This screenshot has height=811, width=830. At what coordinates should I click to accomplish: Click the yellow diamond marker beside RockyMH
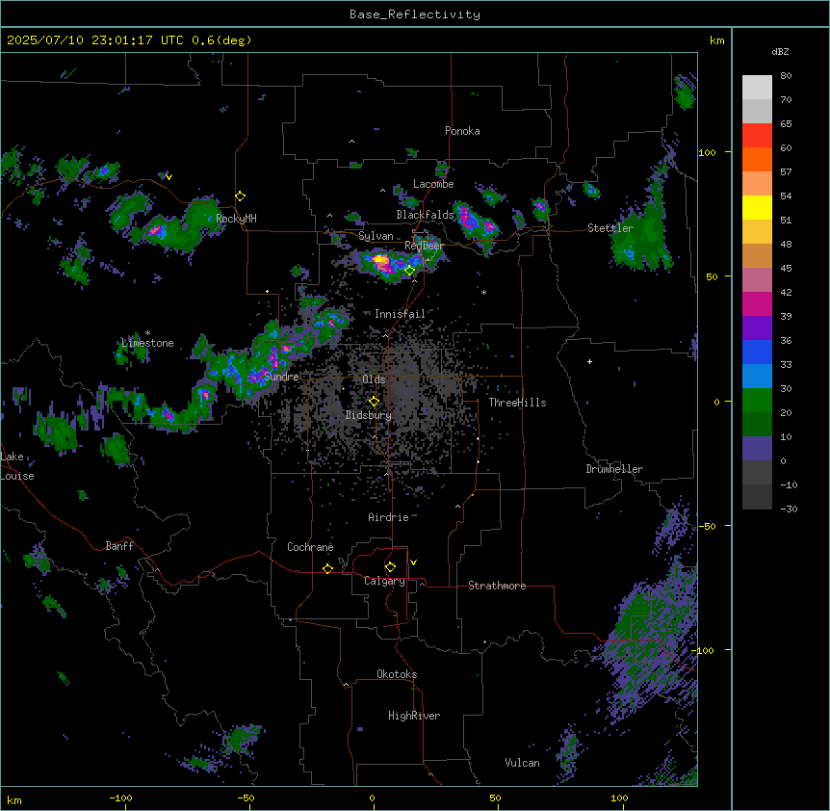coord(241,196)
